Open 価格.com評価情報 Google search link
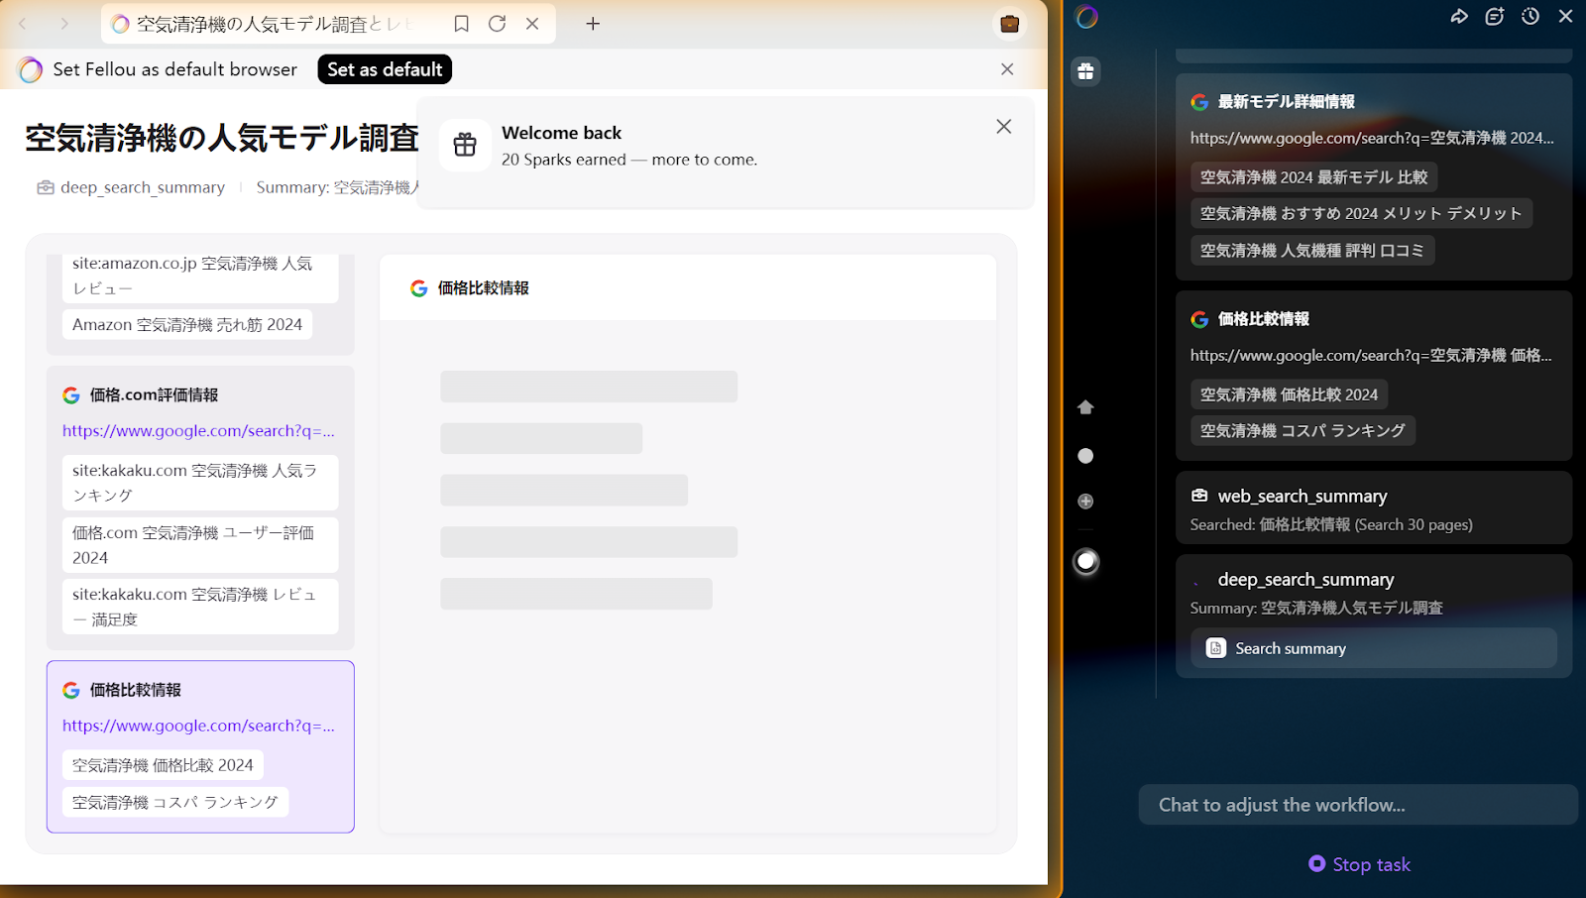Screen dimensions: 1586x898 click(198, 431)
